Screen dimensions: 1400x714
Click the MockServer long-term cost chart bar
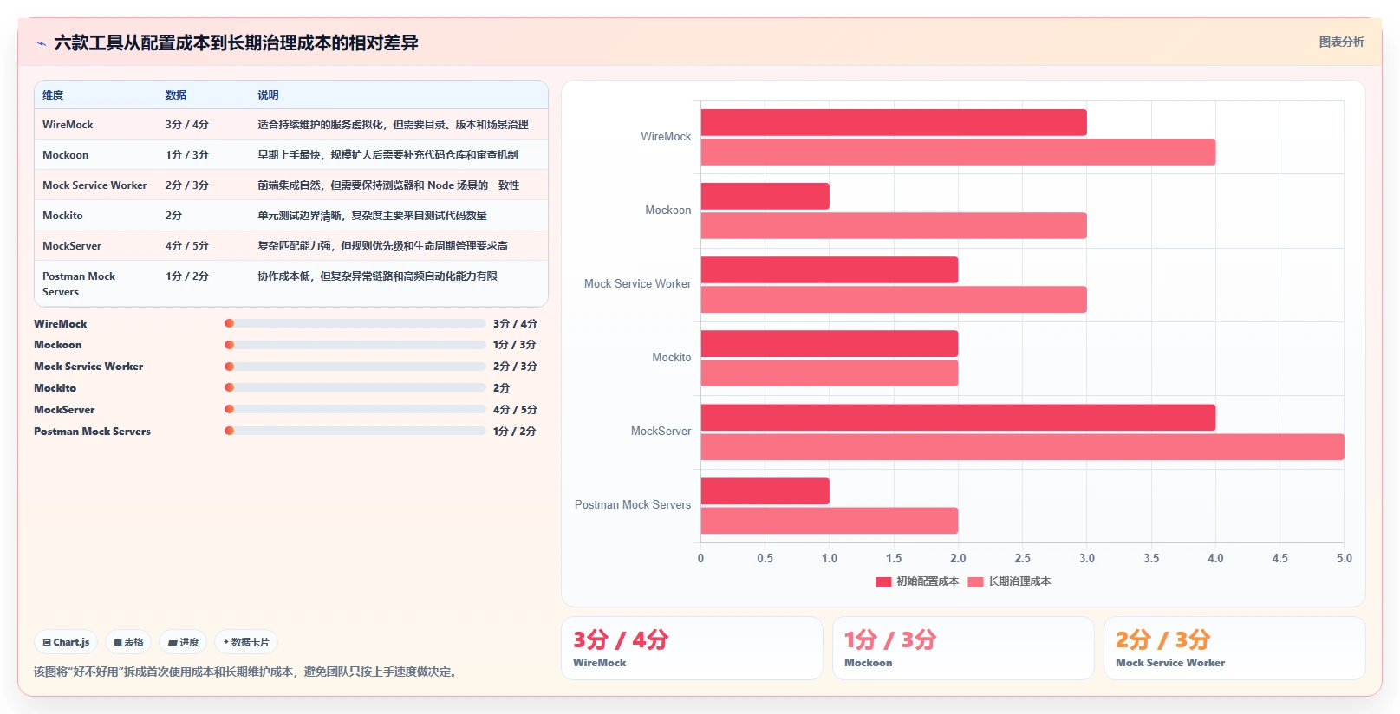[x=1023, y=447]
